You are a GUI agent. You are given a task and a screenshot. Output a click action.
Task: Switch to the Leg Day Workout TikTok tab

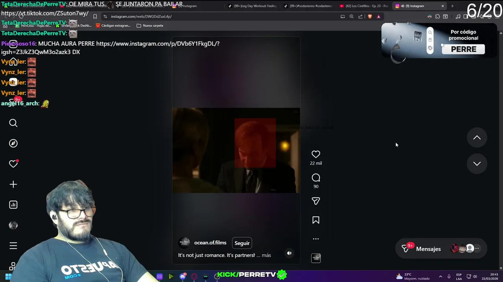pyautogui.click(x=253, y=6)
